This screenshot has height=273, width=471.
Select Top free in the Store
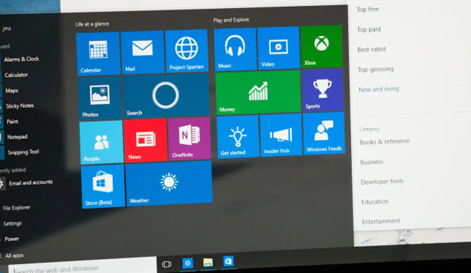(368, 9)
